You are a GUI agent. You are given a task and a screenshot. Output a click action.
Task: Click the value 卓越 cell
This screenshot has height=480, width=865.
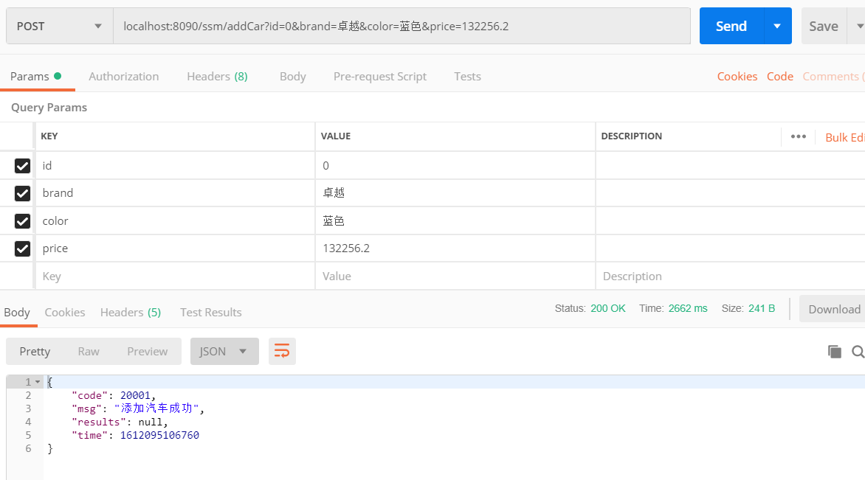pyautogui.click(x=455, y=193)
